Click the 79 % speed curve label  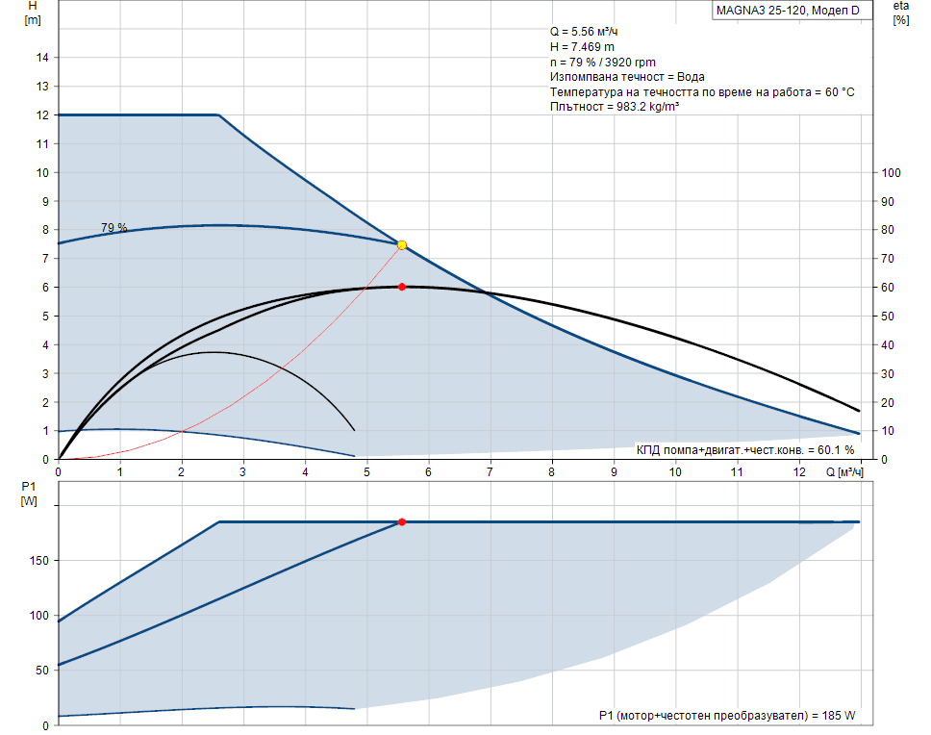(x=113, y=228)
